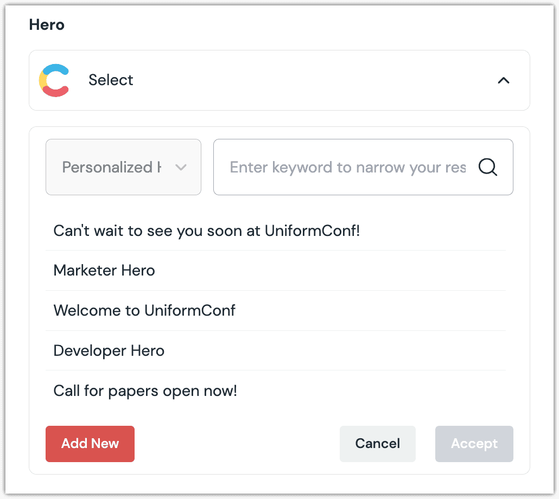559x499 pixels.
Task: Choose "Call for papers open now!" entry
Action: [x=145, y=391]
